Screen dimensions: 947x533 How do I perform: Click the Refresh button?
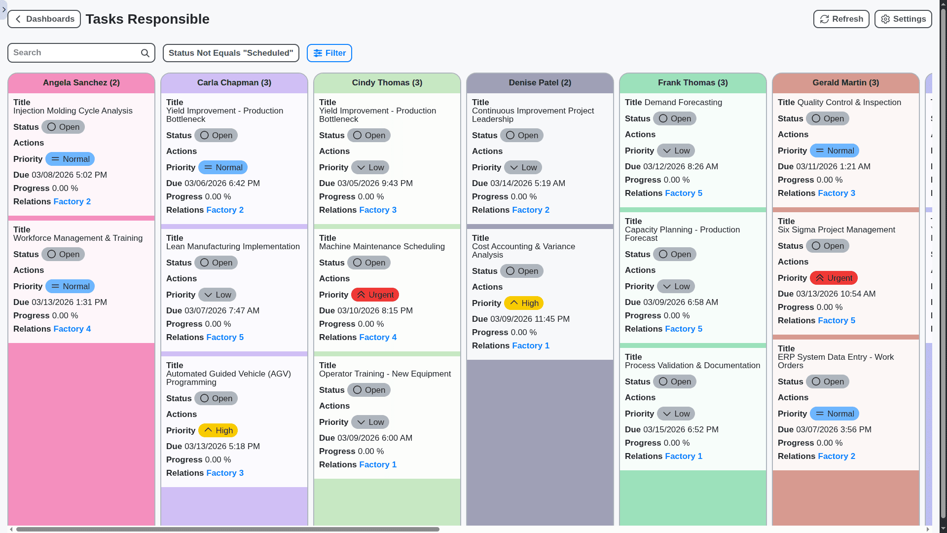[841, 19]
